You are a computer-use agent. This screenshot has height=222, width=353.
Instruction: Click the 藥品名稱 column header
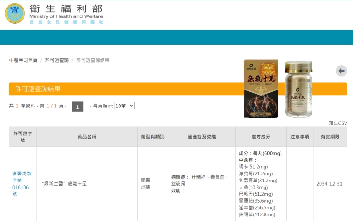point(87,137)
